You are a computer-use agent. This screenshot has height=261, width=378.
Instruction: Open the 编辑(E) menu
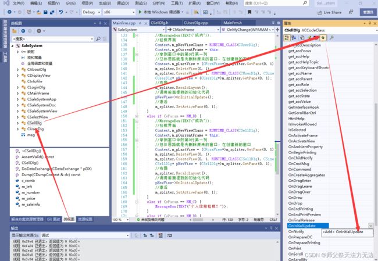pyautogui.click(x=36, y=3)
